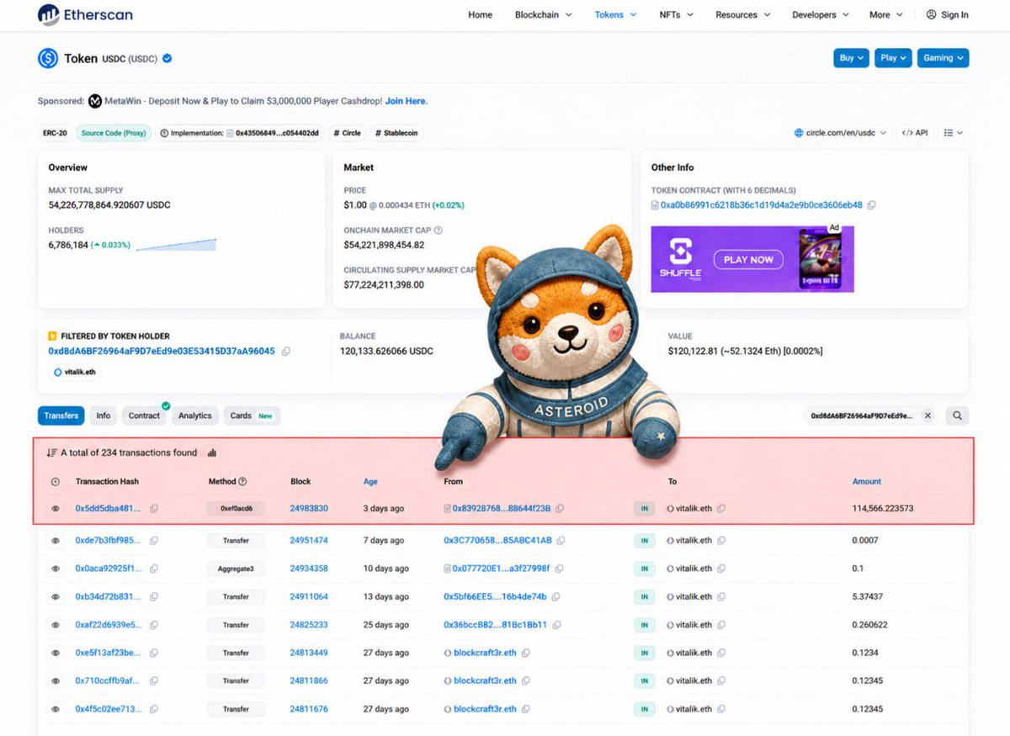
Task: Toggle details eye for transaction 0xde7b3fbf985
Action: click(x=56, y=540)
